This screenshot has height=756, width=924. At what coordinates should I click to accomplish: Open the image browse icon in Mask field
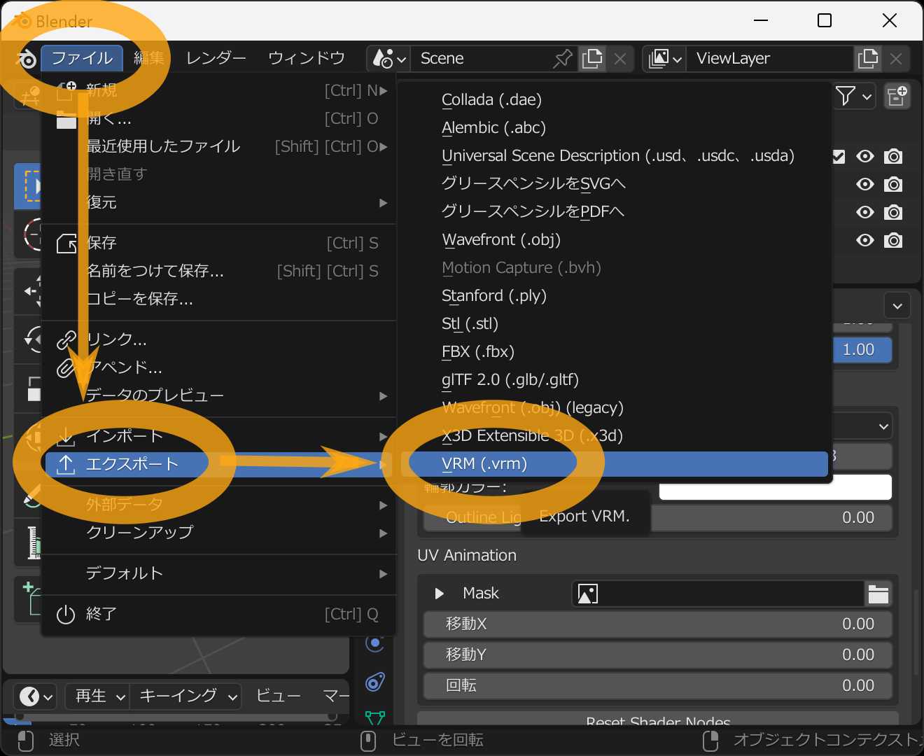click(588, 594)
